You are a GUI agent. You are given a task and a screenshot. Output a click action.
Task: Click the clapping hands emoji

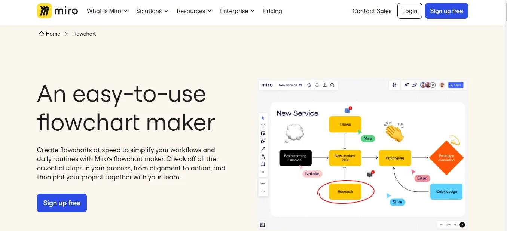(395, 132)
